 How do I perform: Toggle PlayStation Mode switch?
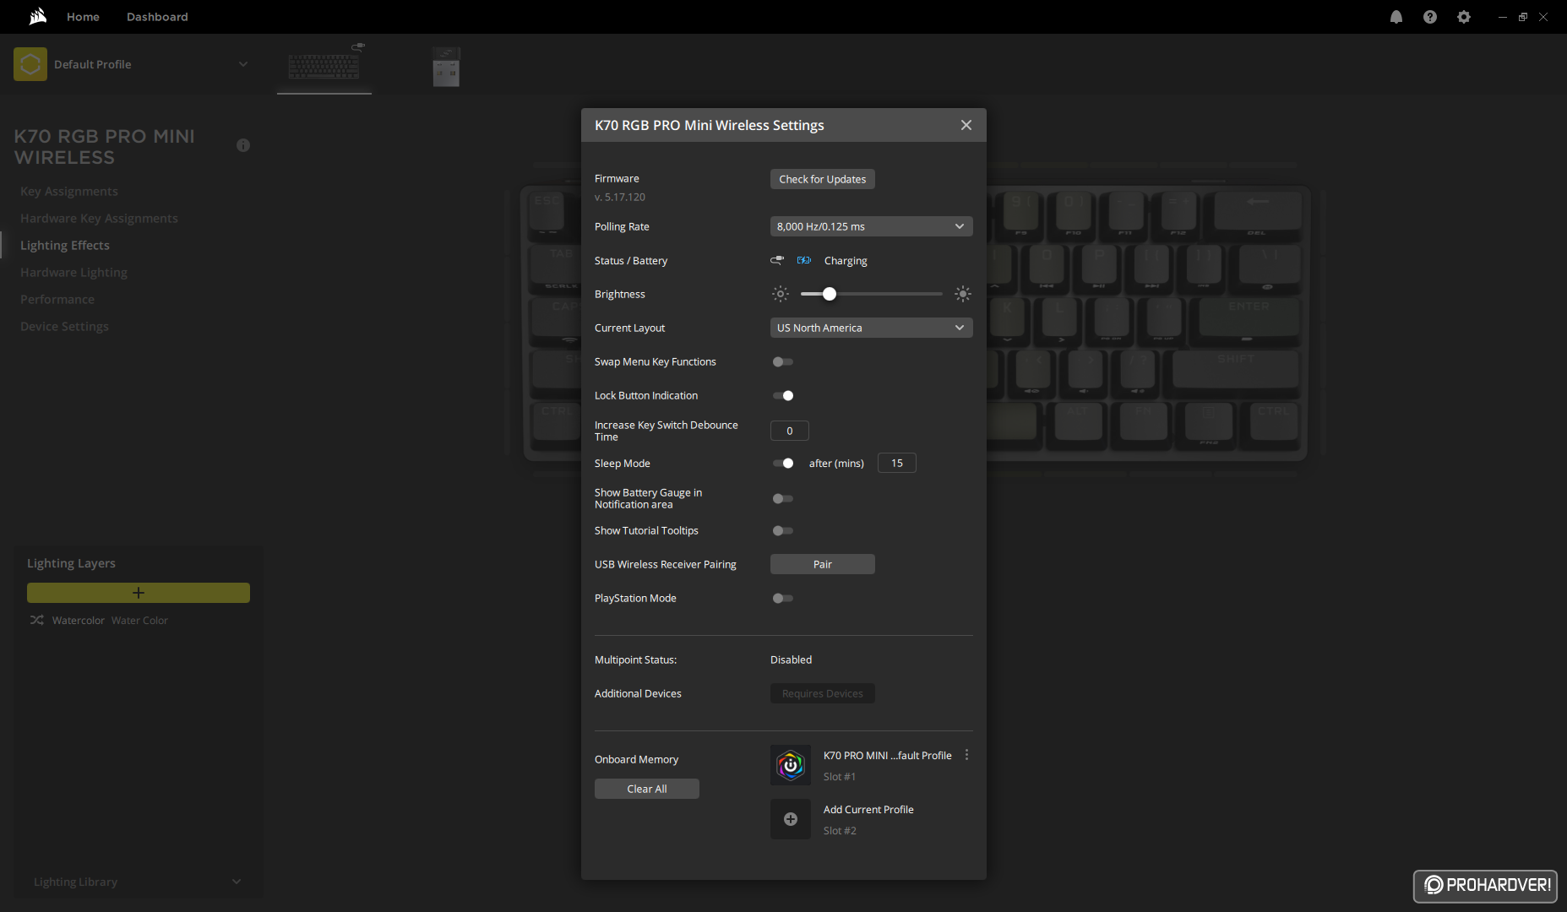click(783, 598)
